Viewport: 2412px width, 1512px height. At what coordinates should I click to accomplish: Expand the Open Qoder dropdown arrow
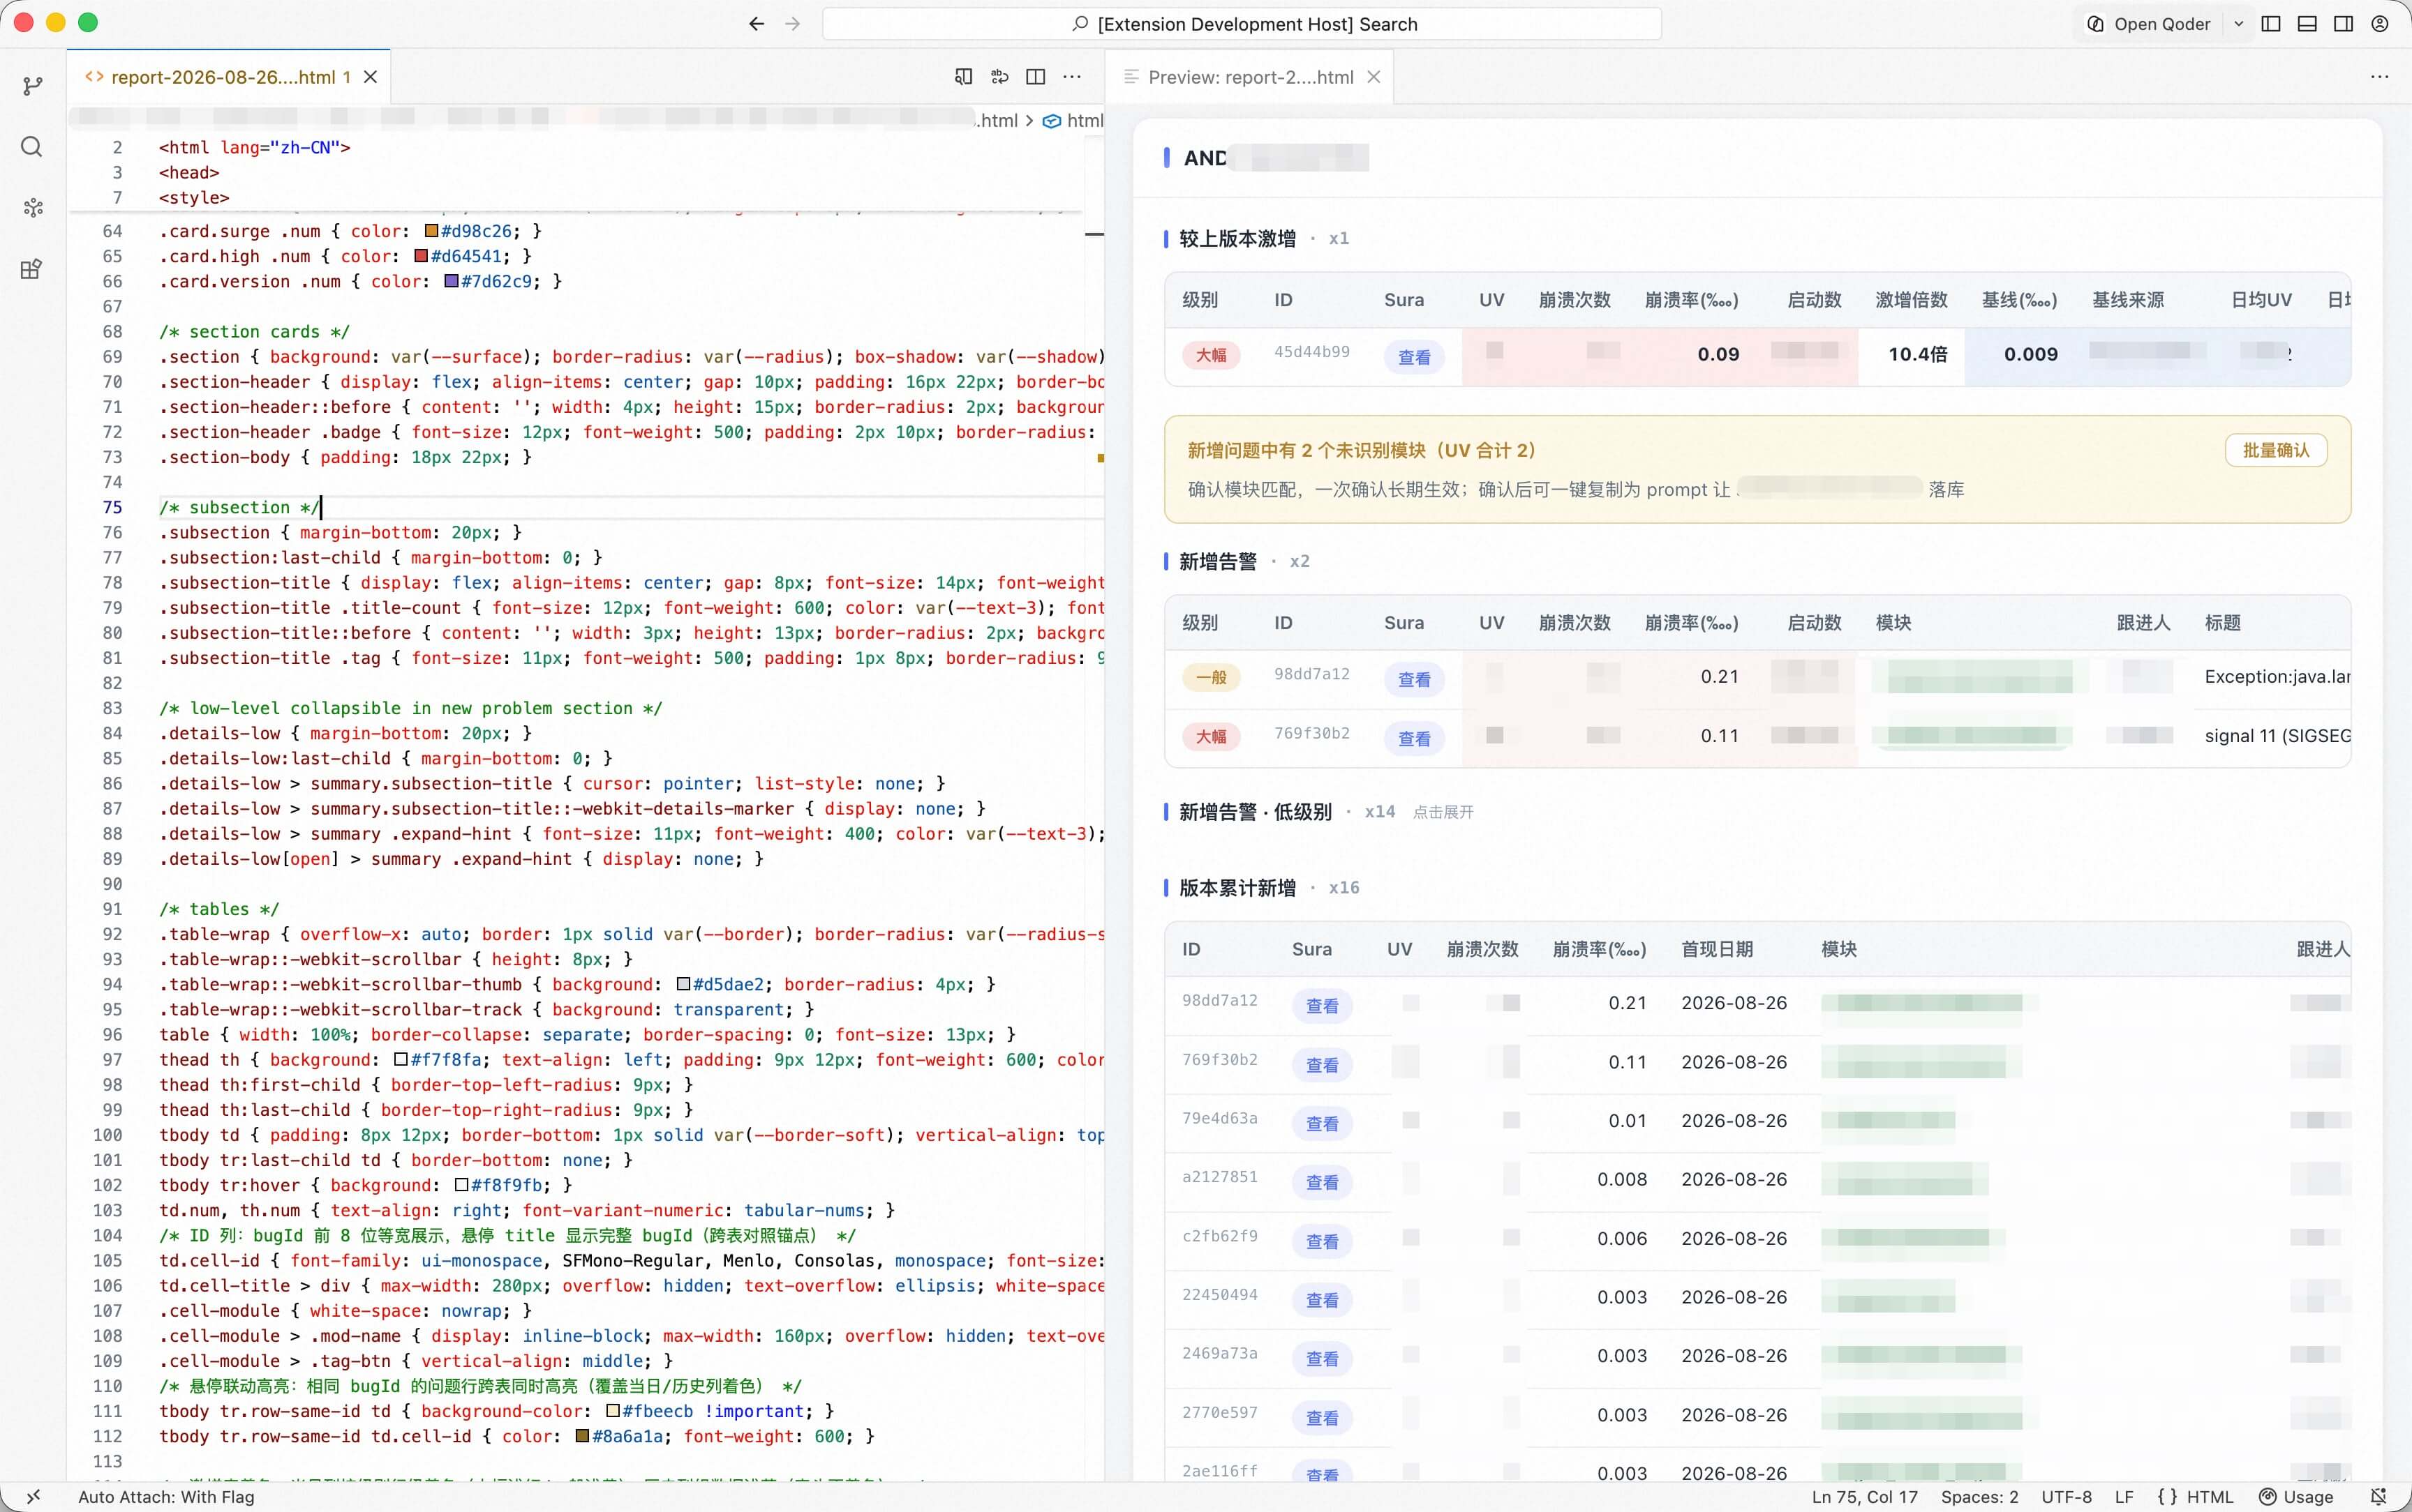[x=2238, y=24]
